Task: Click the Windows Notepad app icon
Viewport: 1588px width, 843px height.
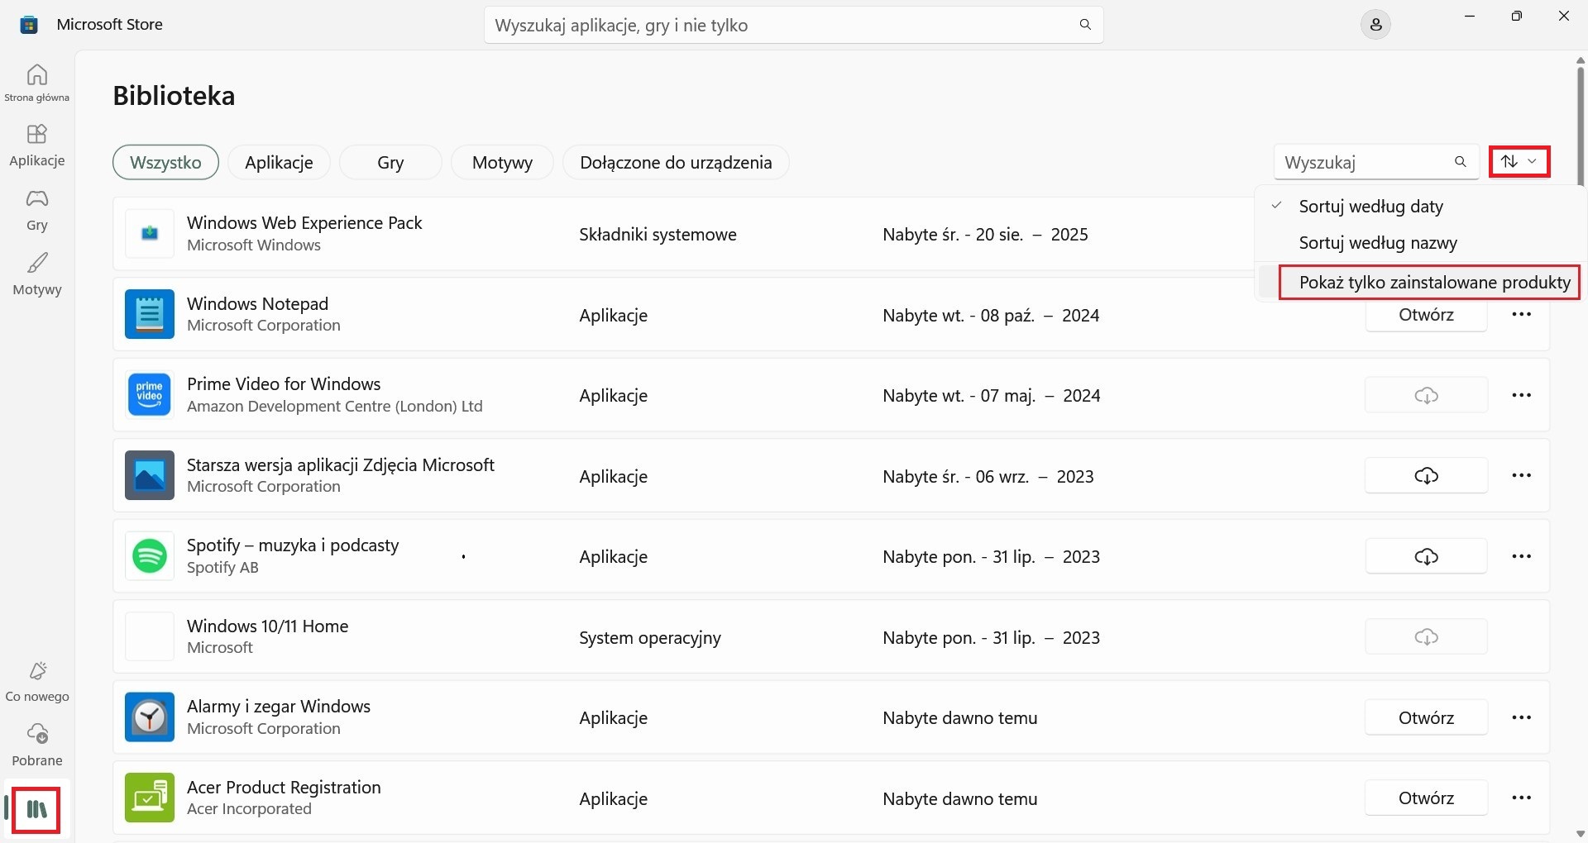Action: [150, 314]
